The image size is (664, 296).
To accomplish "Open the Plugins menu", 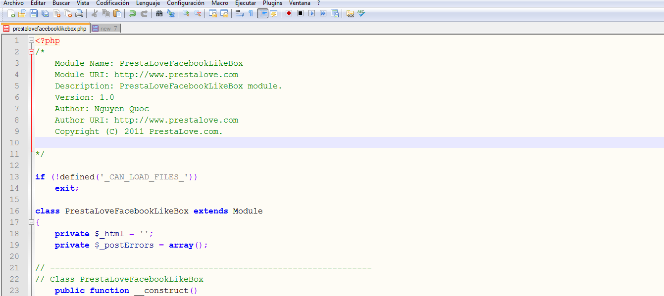I will [x=272, y=3].
